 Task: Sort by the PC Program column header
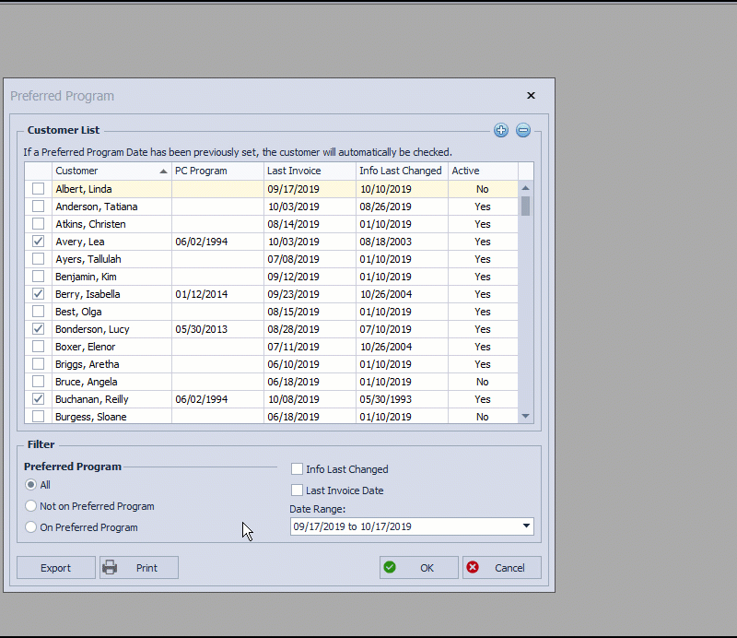point(217,171)
